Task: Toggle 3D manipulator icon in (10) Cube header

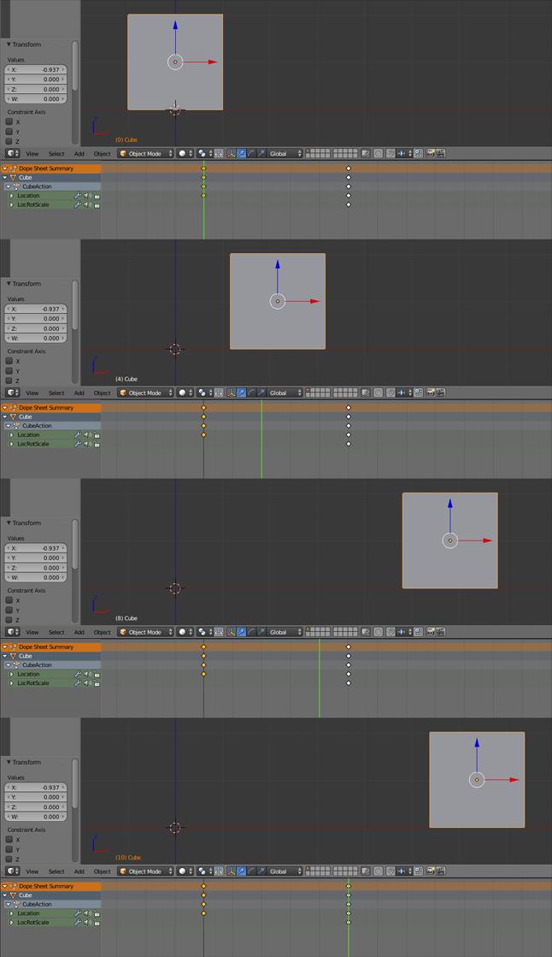Action: coord(231,871)
